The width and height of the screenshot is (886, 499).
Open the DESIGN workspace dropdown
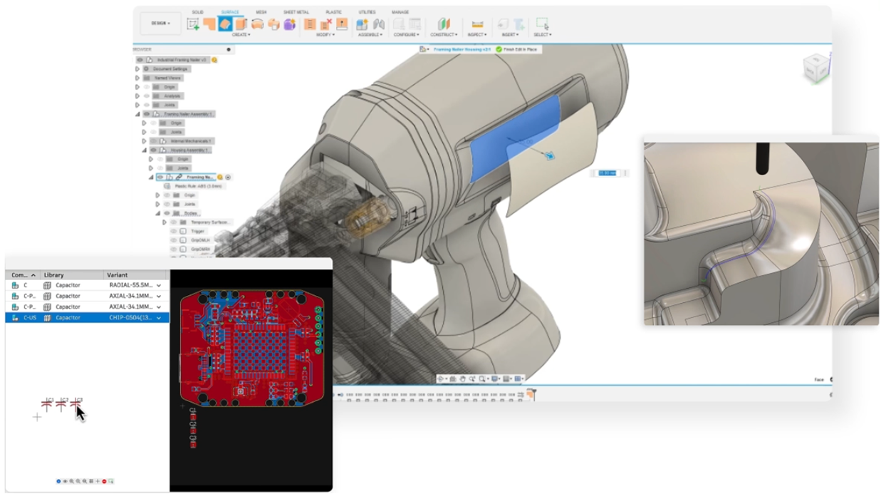[160, 24]
